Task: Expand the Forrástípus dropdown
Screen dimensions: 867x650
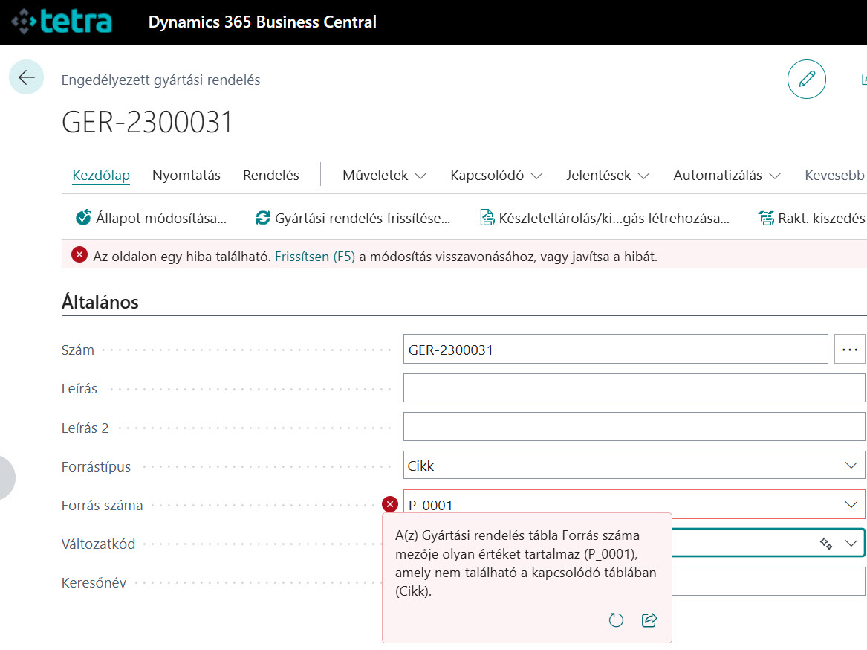Action: coord(851,466)
